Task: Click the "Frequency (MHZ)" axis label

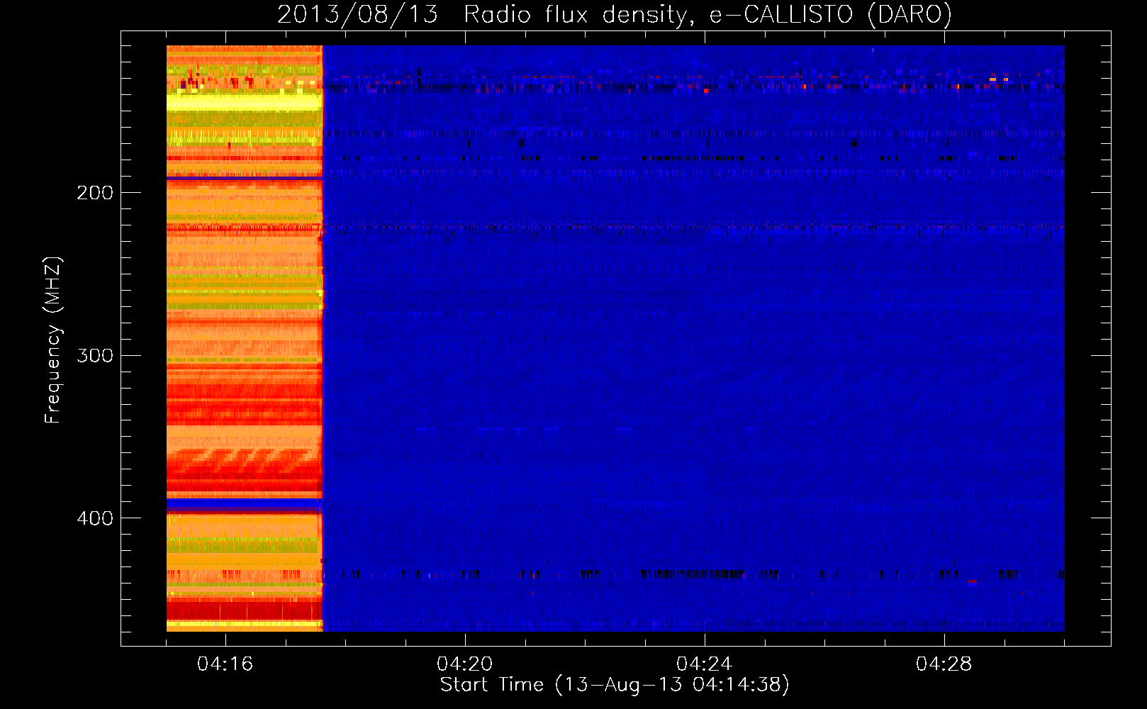Action: (52, 340)
